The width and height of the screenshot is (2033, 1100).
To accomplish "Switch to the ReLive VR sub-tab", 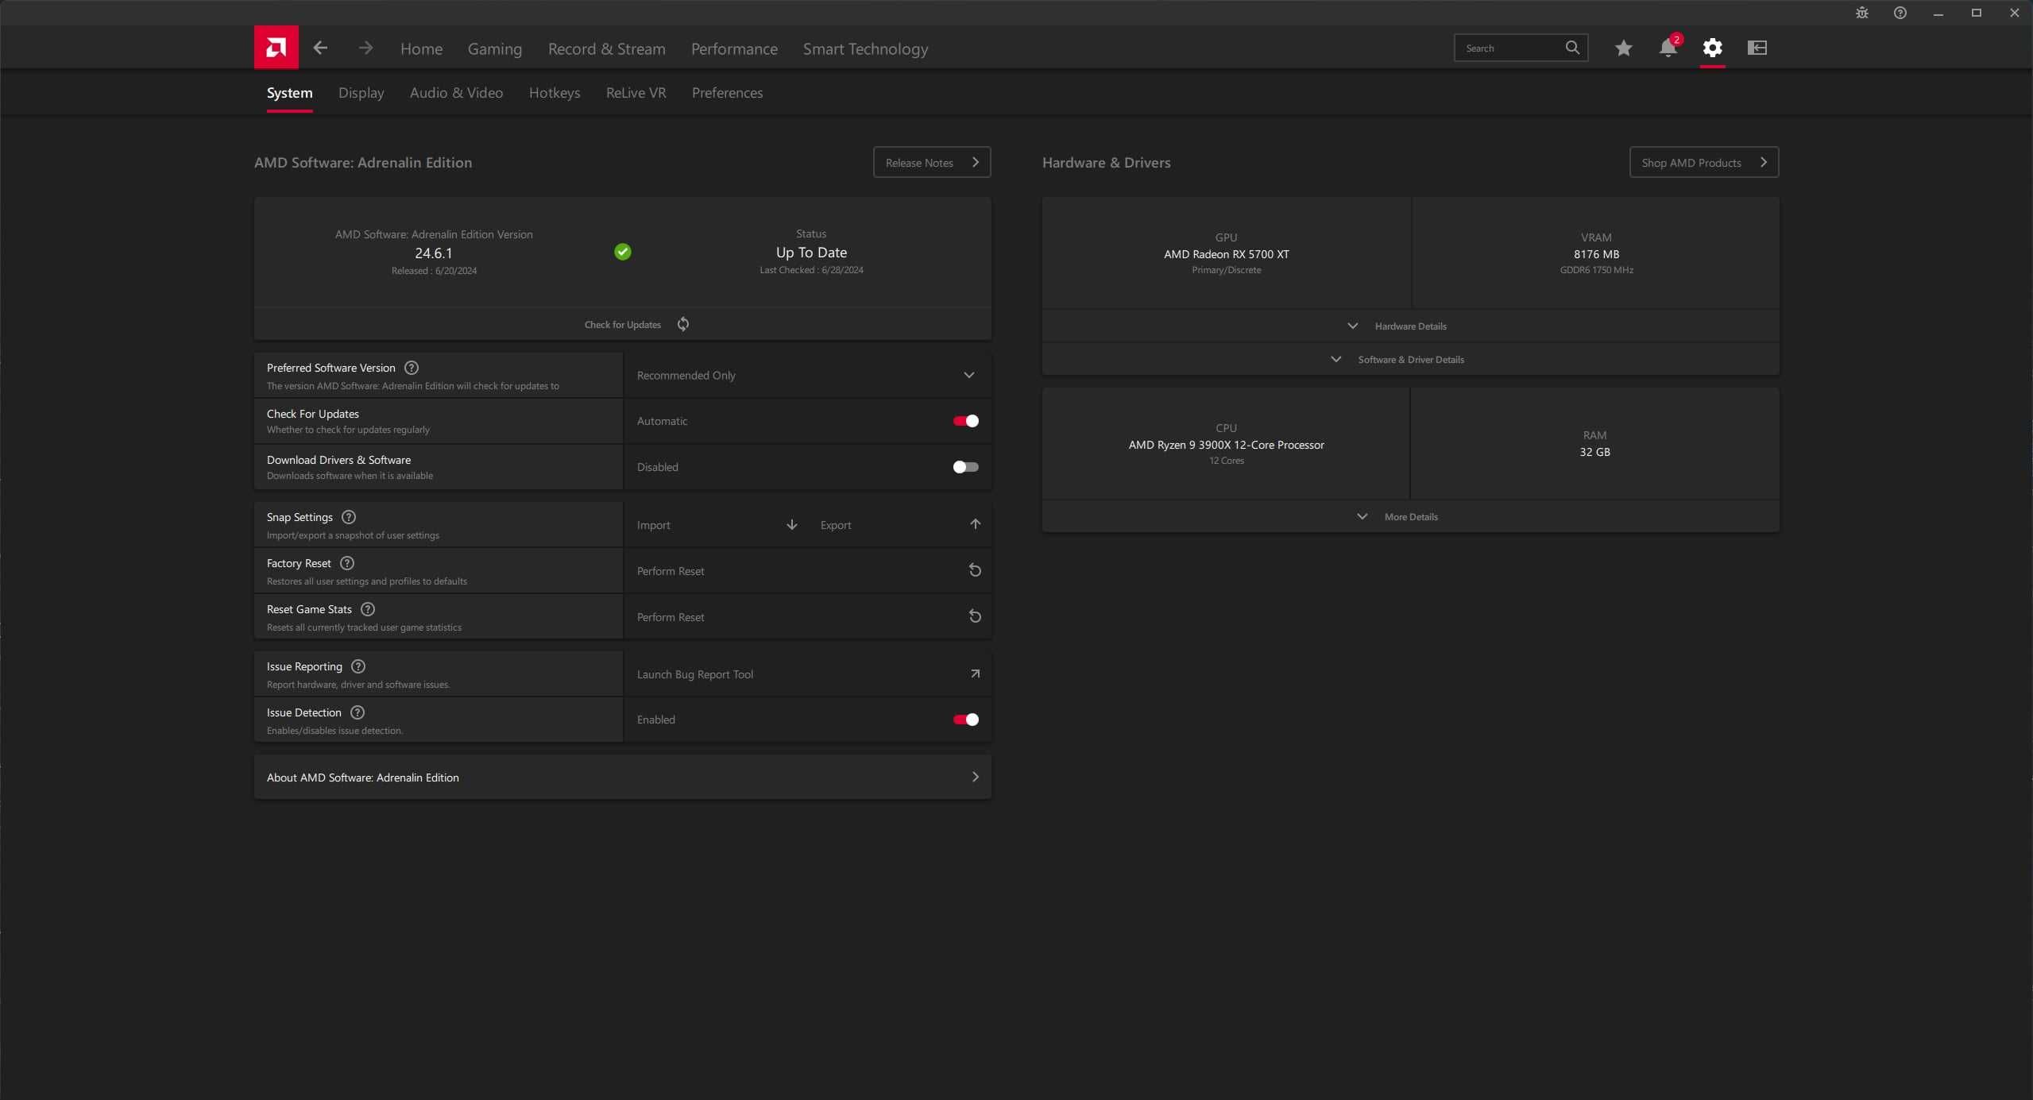I will [x=636, y=93].
